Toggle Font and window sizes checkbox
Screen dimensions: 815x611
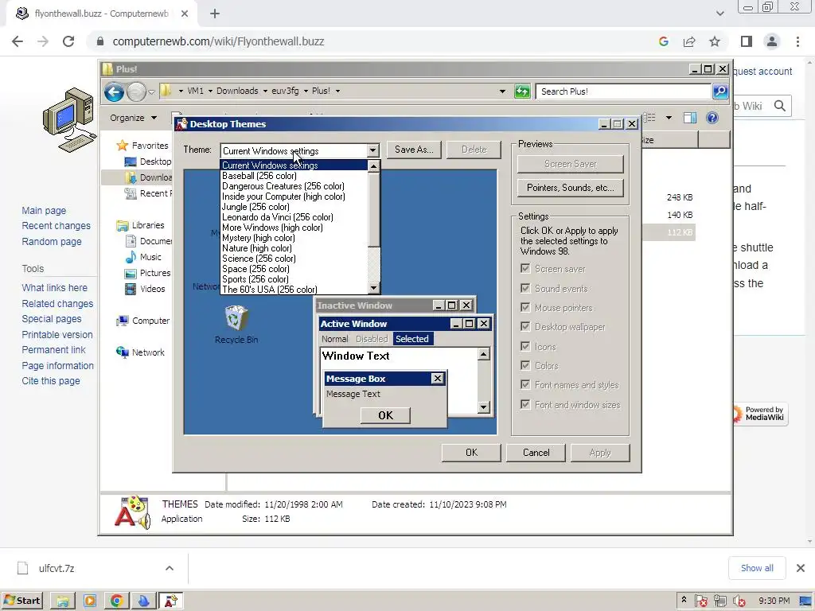[x=525, y=405]
